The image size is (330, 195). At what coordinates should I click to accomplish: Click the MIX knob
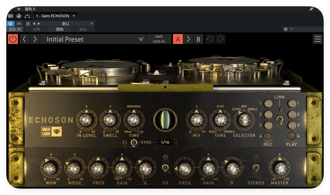click(x=196, y=120)
